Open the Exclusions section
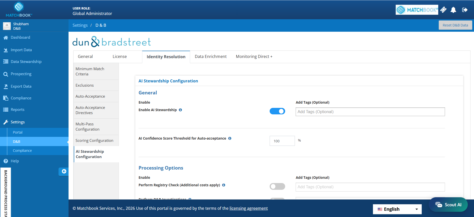474x217 pixels. [96, 85]
